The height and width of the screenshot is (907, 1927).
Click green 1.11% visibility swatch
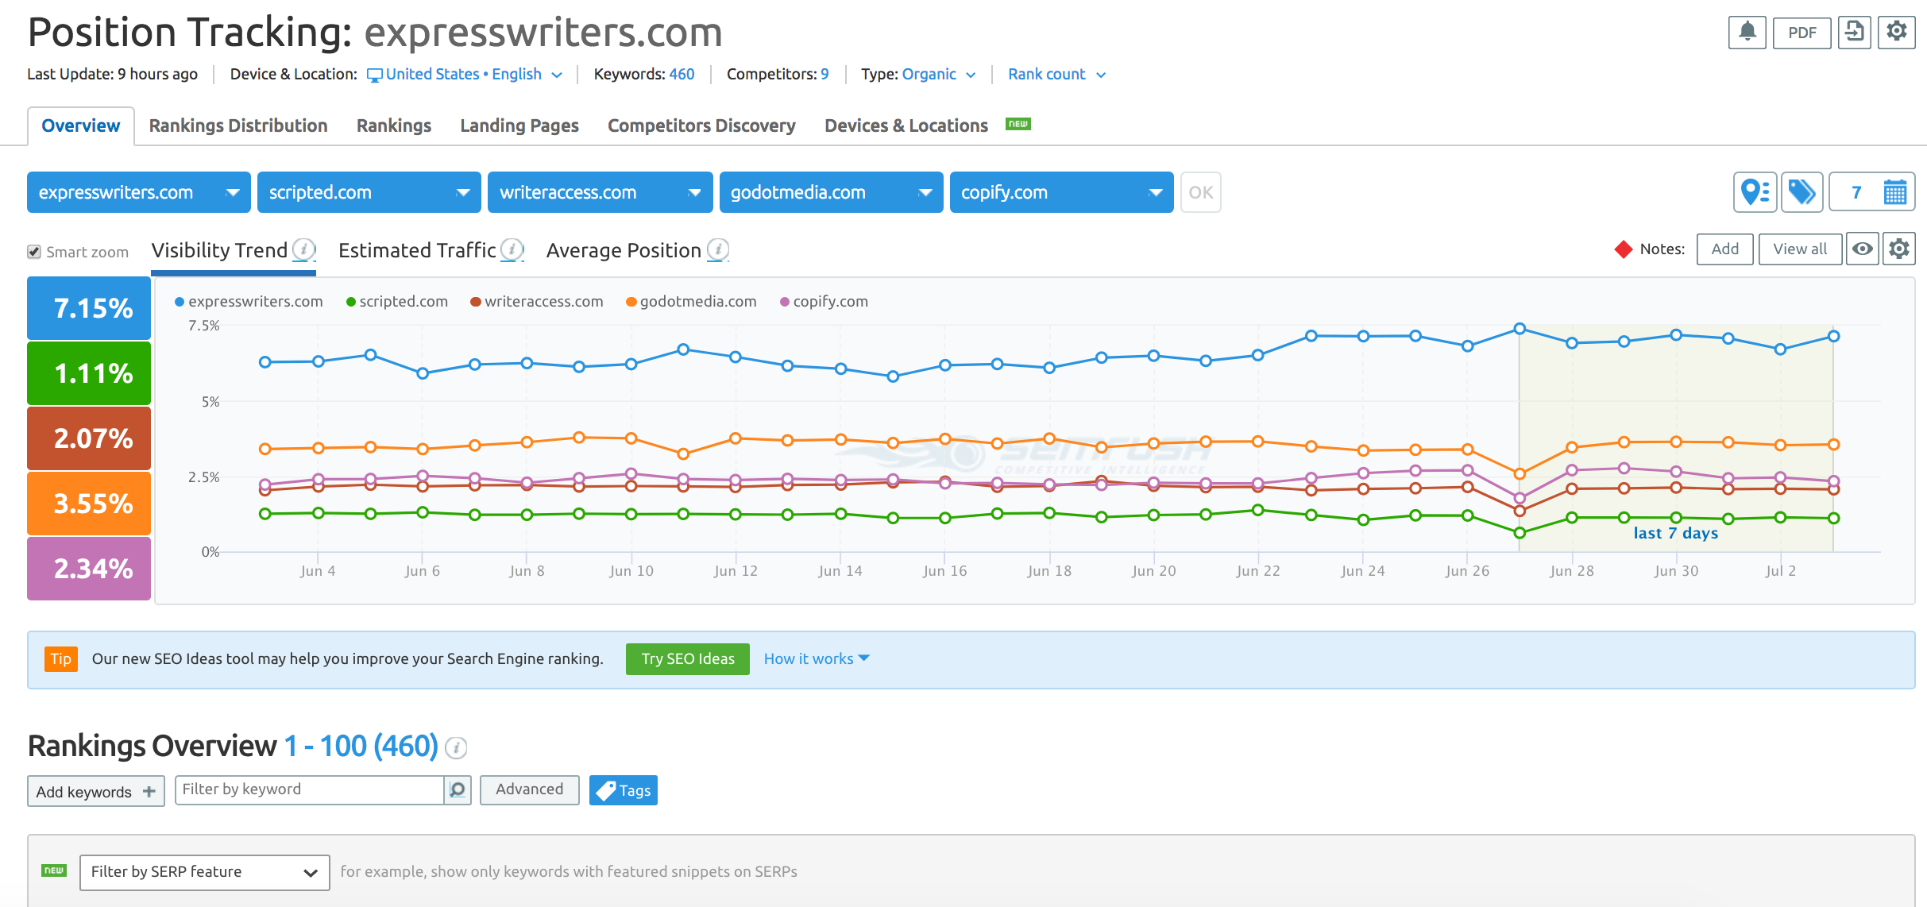[x=89, y=373]
